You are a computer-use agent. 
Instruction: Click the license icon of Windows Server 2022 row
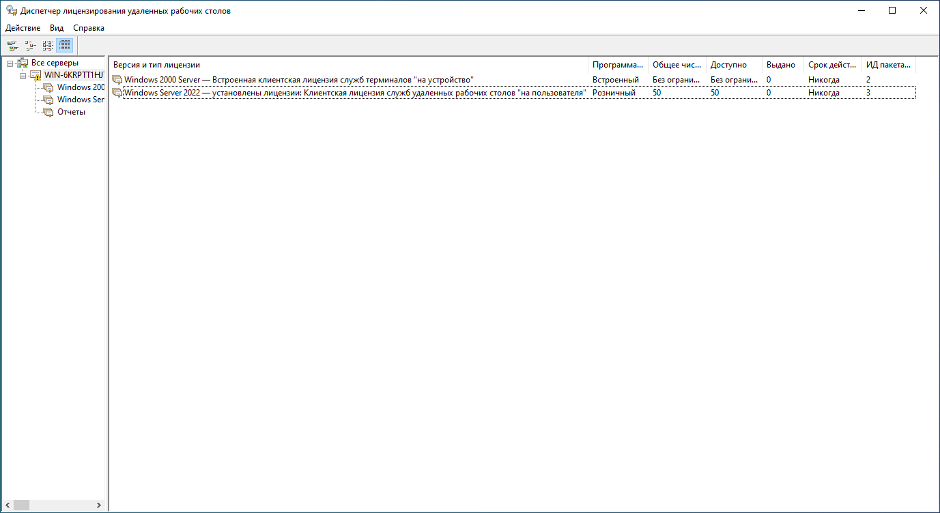(x=117, y=92)
